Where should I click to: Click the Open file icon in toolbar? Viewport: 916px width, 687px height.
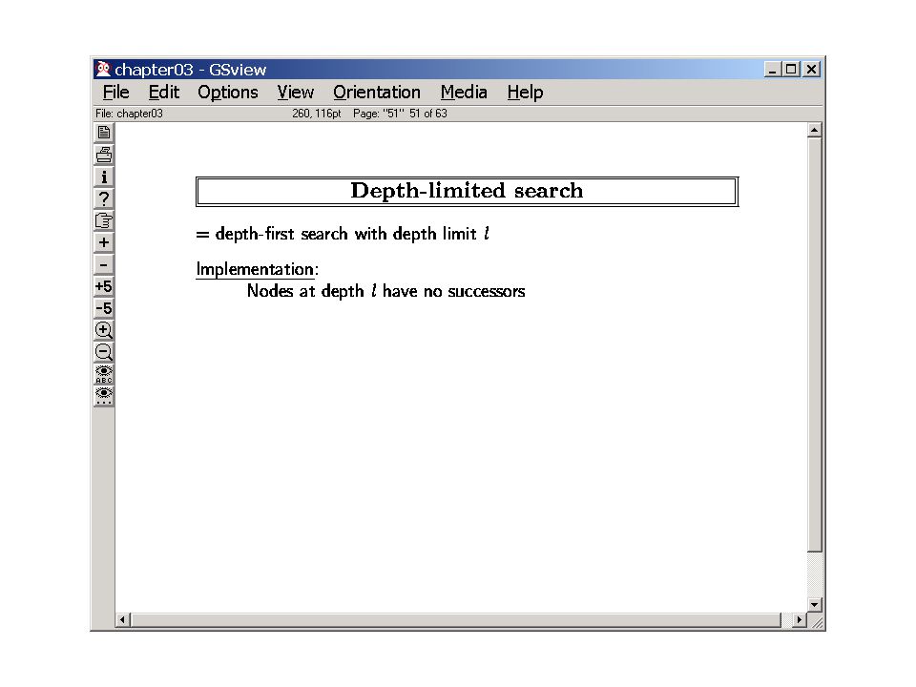pyautogui.click(x=104, y=133)
